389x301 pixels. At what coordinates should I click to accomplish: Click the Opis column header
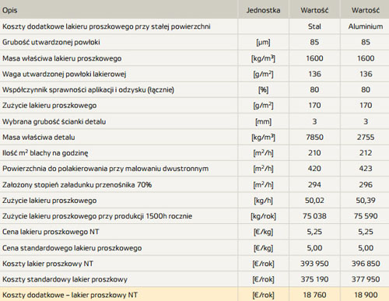click(x=10, y=10)
